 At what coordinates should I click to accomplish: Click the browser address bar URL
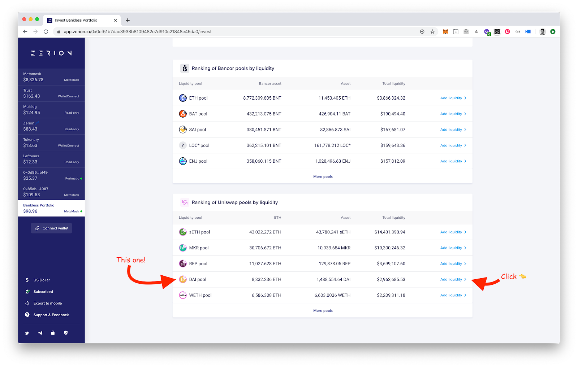pyautogui.click(x=138, y=32)
